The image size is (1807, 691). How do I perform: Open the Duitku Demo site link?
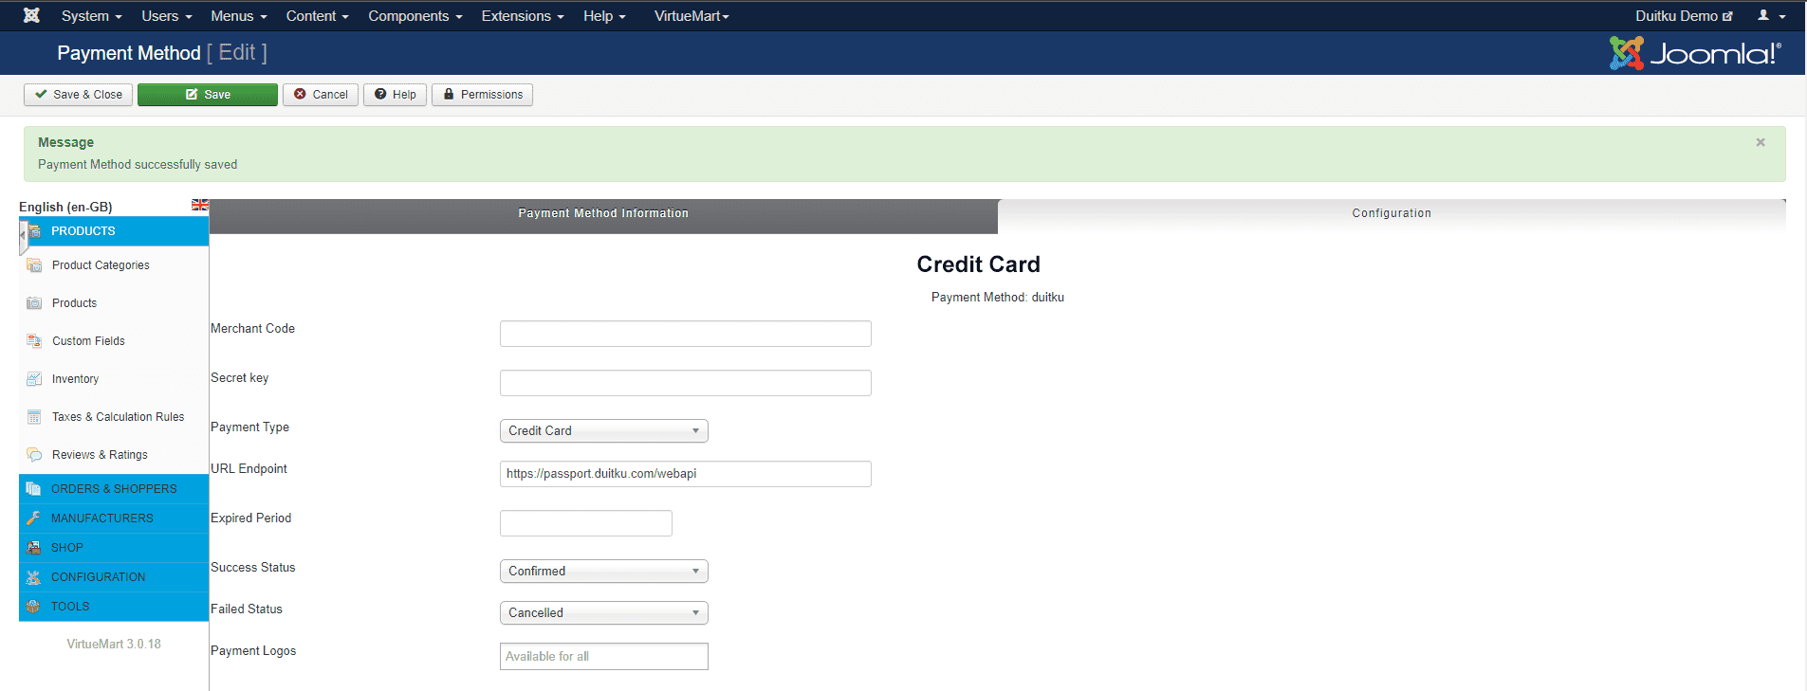click(x=1684, y=16)
